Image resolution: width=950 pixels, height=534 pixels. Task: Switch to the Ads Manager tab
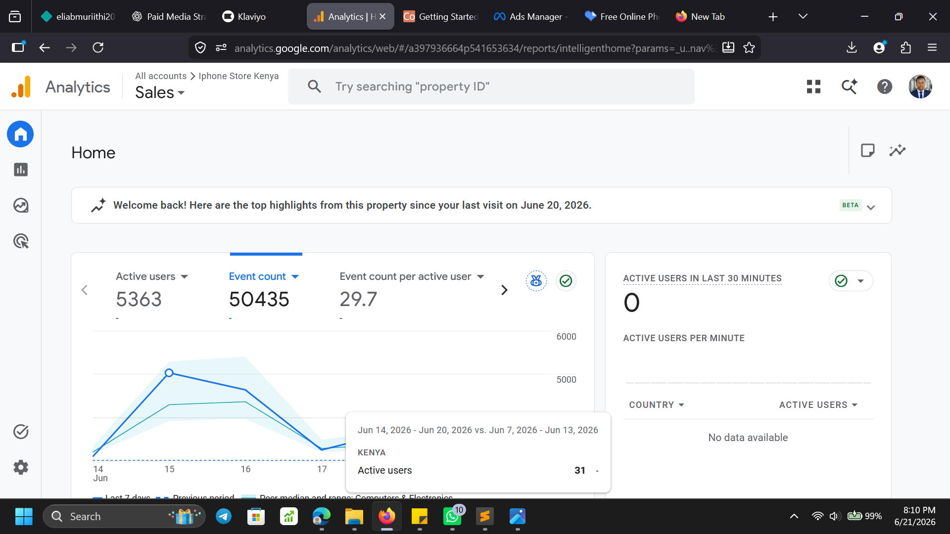[531, 16]
